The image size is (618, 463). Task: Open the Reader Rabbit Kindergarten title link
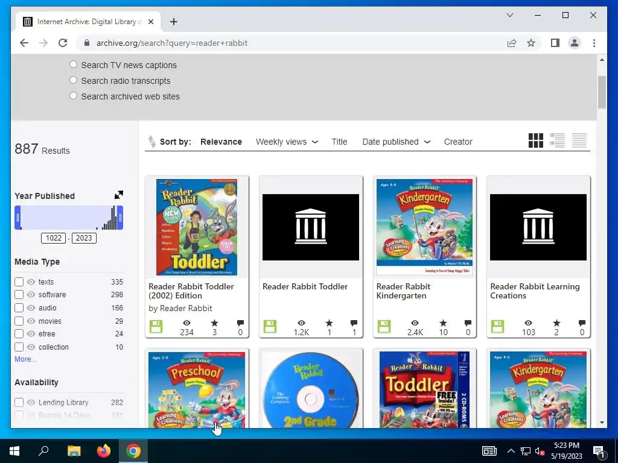403,291
